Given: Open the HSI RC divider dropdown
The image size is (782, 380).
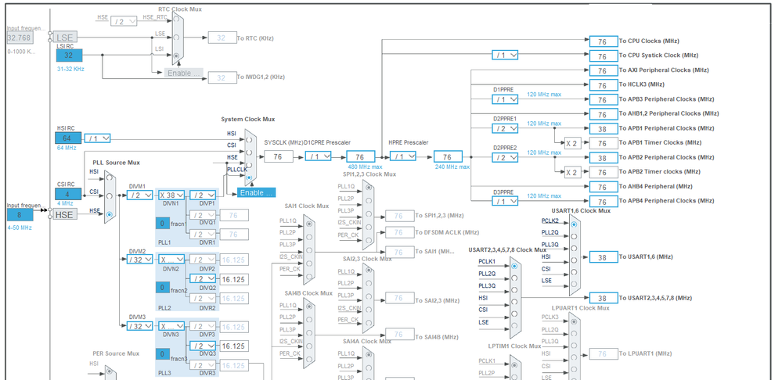Looking at the screenshot, I should [x=97, y=138].
